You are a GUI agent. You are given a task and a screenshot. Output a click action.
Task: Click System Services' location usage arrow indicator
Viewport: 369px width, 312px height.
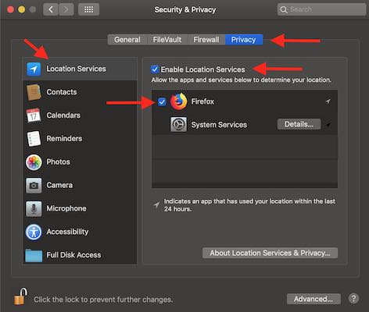coord(328,125)
